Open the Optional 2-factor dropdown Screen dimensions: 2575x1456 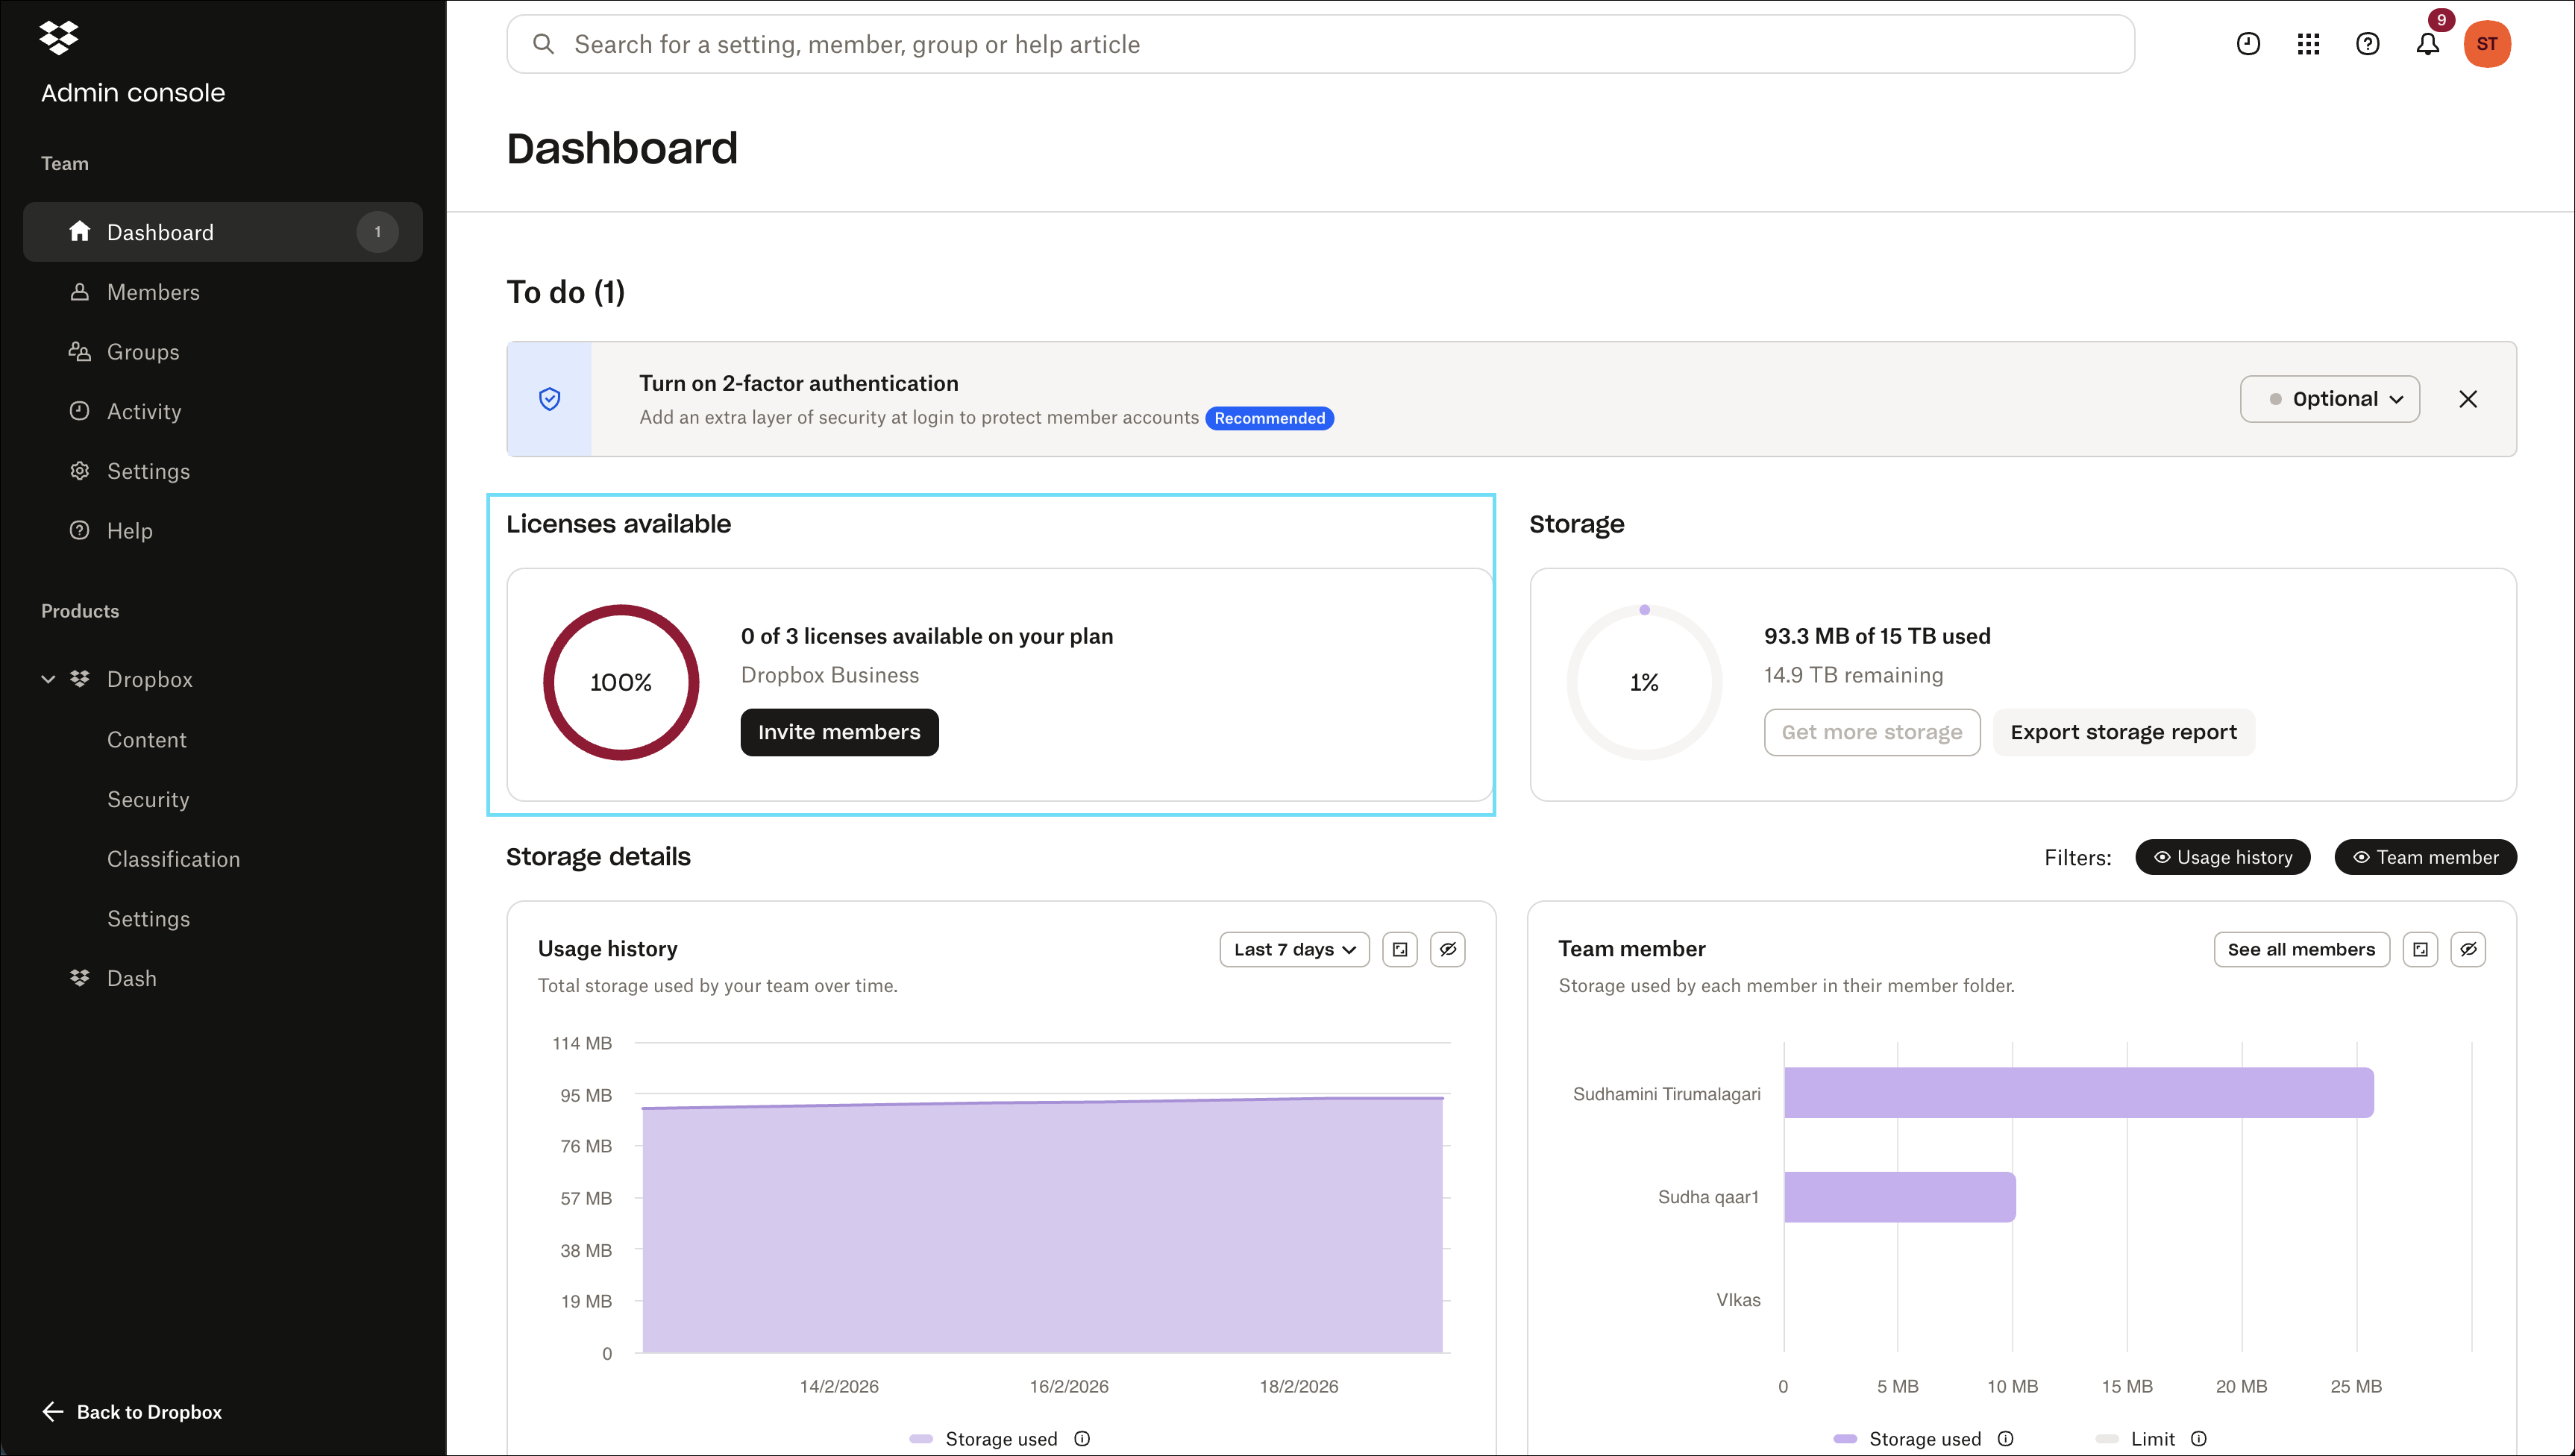pos(2329,399)
